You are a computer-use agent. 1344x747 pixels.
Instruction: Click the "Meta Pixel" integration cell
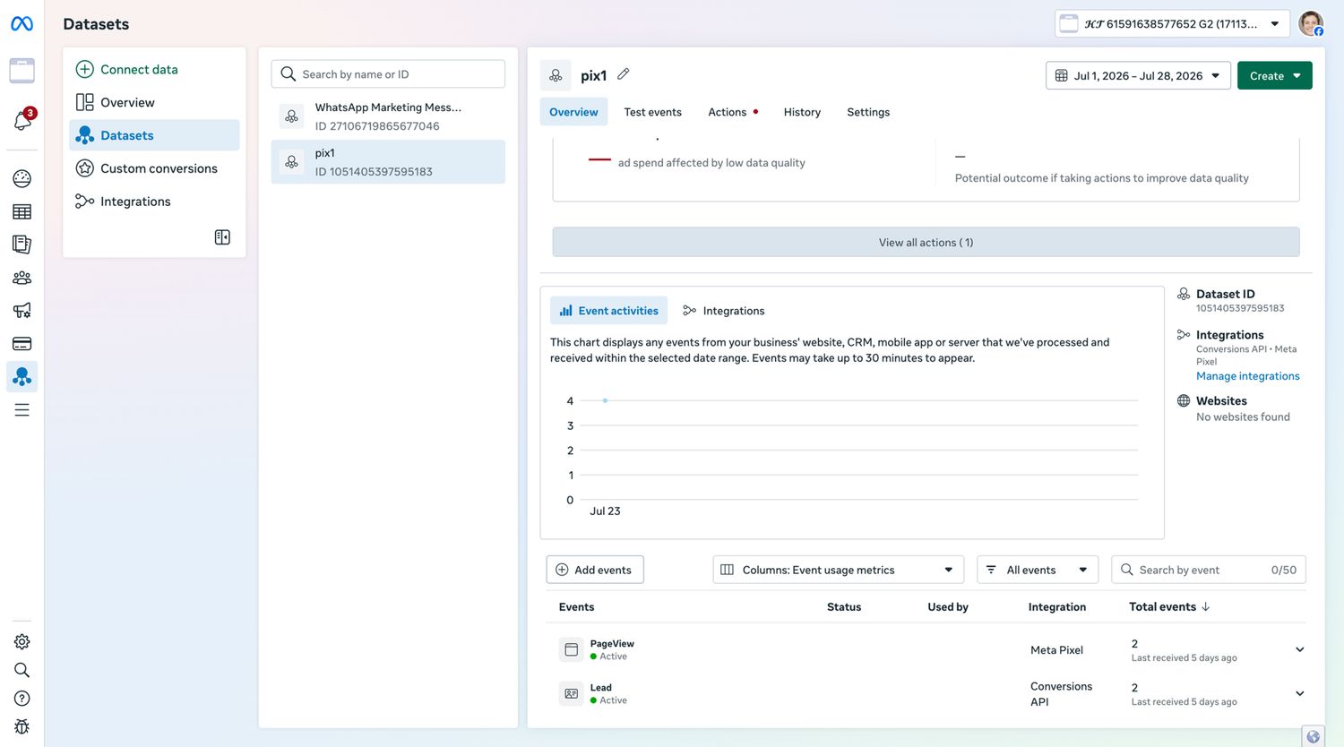1056,650
